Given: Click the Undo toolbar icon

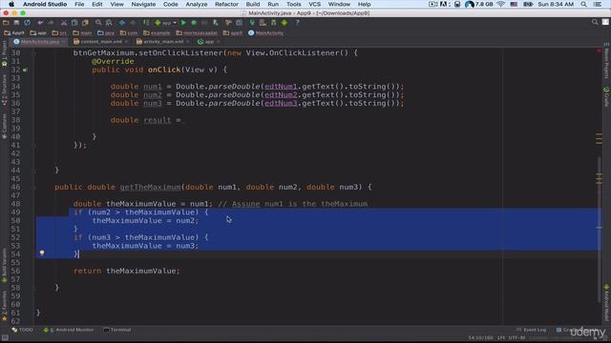Looking at the screenshot, I should (40, 23).
